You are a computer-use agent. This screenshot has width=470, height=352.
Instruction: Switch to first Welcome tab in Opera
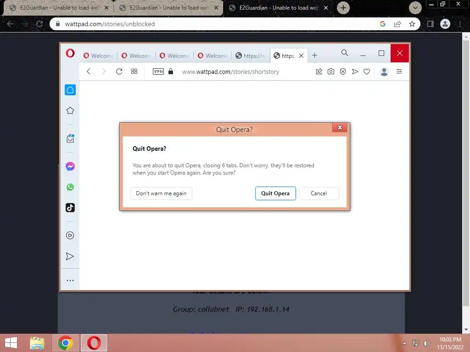coord(98,55)
